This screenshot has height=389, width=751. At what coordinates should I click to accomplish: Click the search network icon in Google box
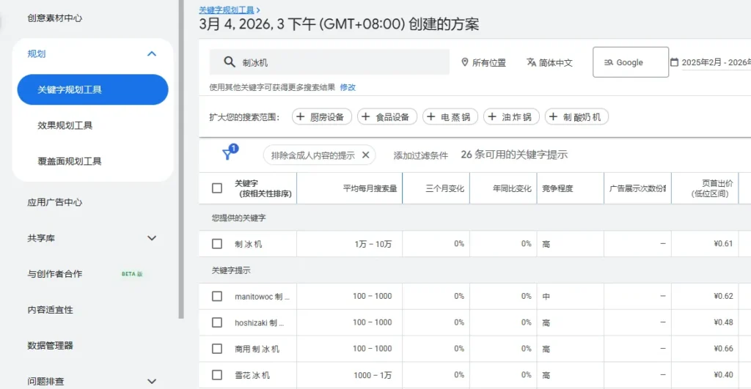[608, 62]
